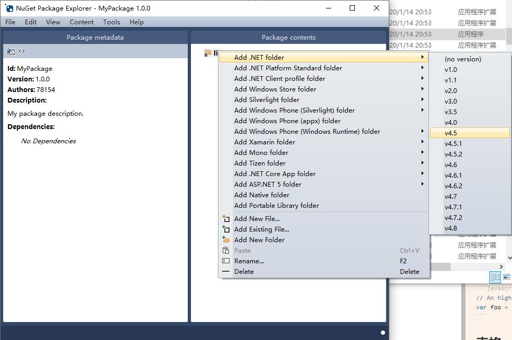The image size is (512, 340).
Task: Select v4.5.2 framework version
Action: click(x=470, y=154)
